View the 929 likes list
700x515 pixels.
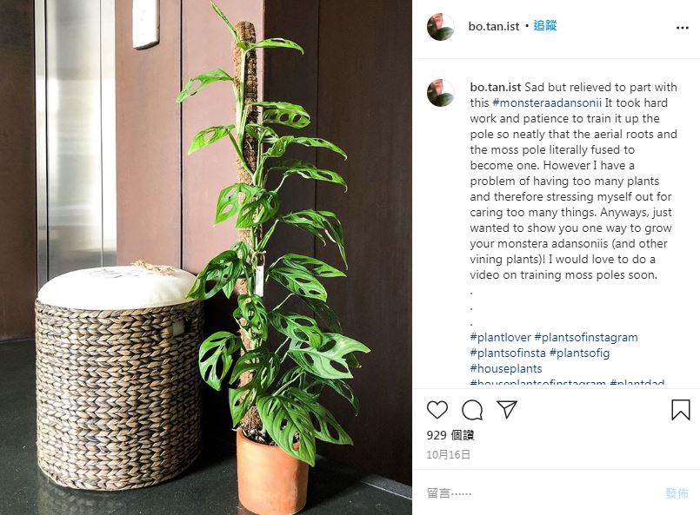(x=450, y=435)
